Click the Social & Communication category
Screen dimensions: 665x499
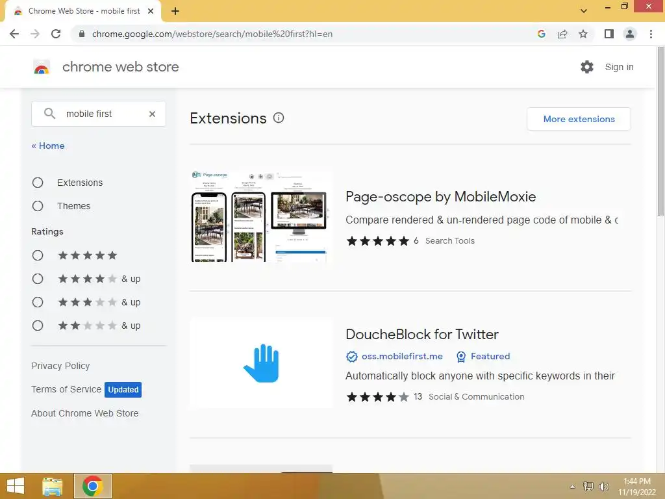click(x=476, y=397)
